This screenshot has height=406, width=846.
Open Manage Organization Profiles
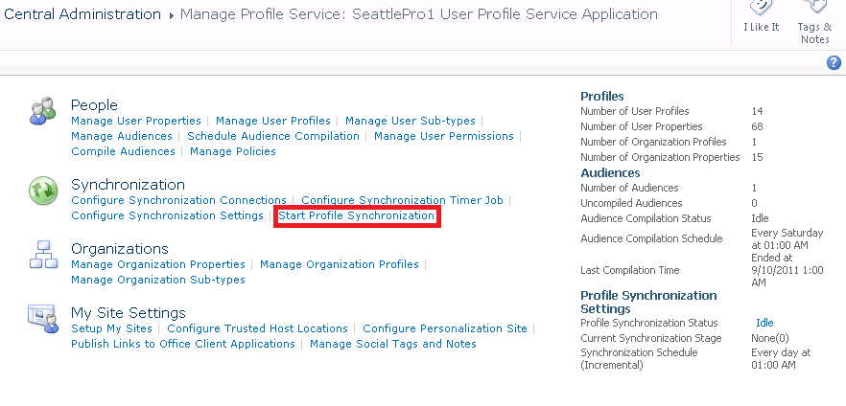tap(340, 264)
